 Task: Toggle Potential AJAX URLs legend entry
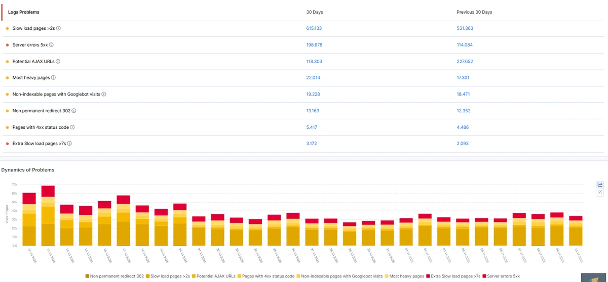click(x=215, y=276)
